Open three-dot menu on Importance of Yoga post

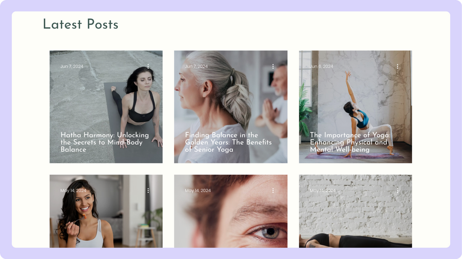pos(397,66)
